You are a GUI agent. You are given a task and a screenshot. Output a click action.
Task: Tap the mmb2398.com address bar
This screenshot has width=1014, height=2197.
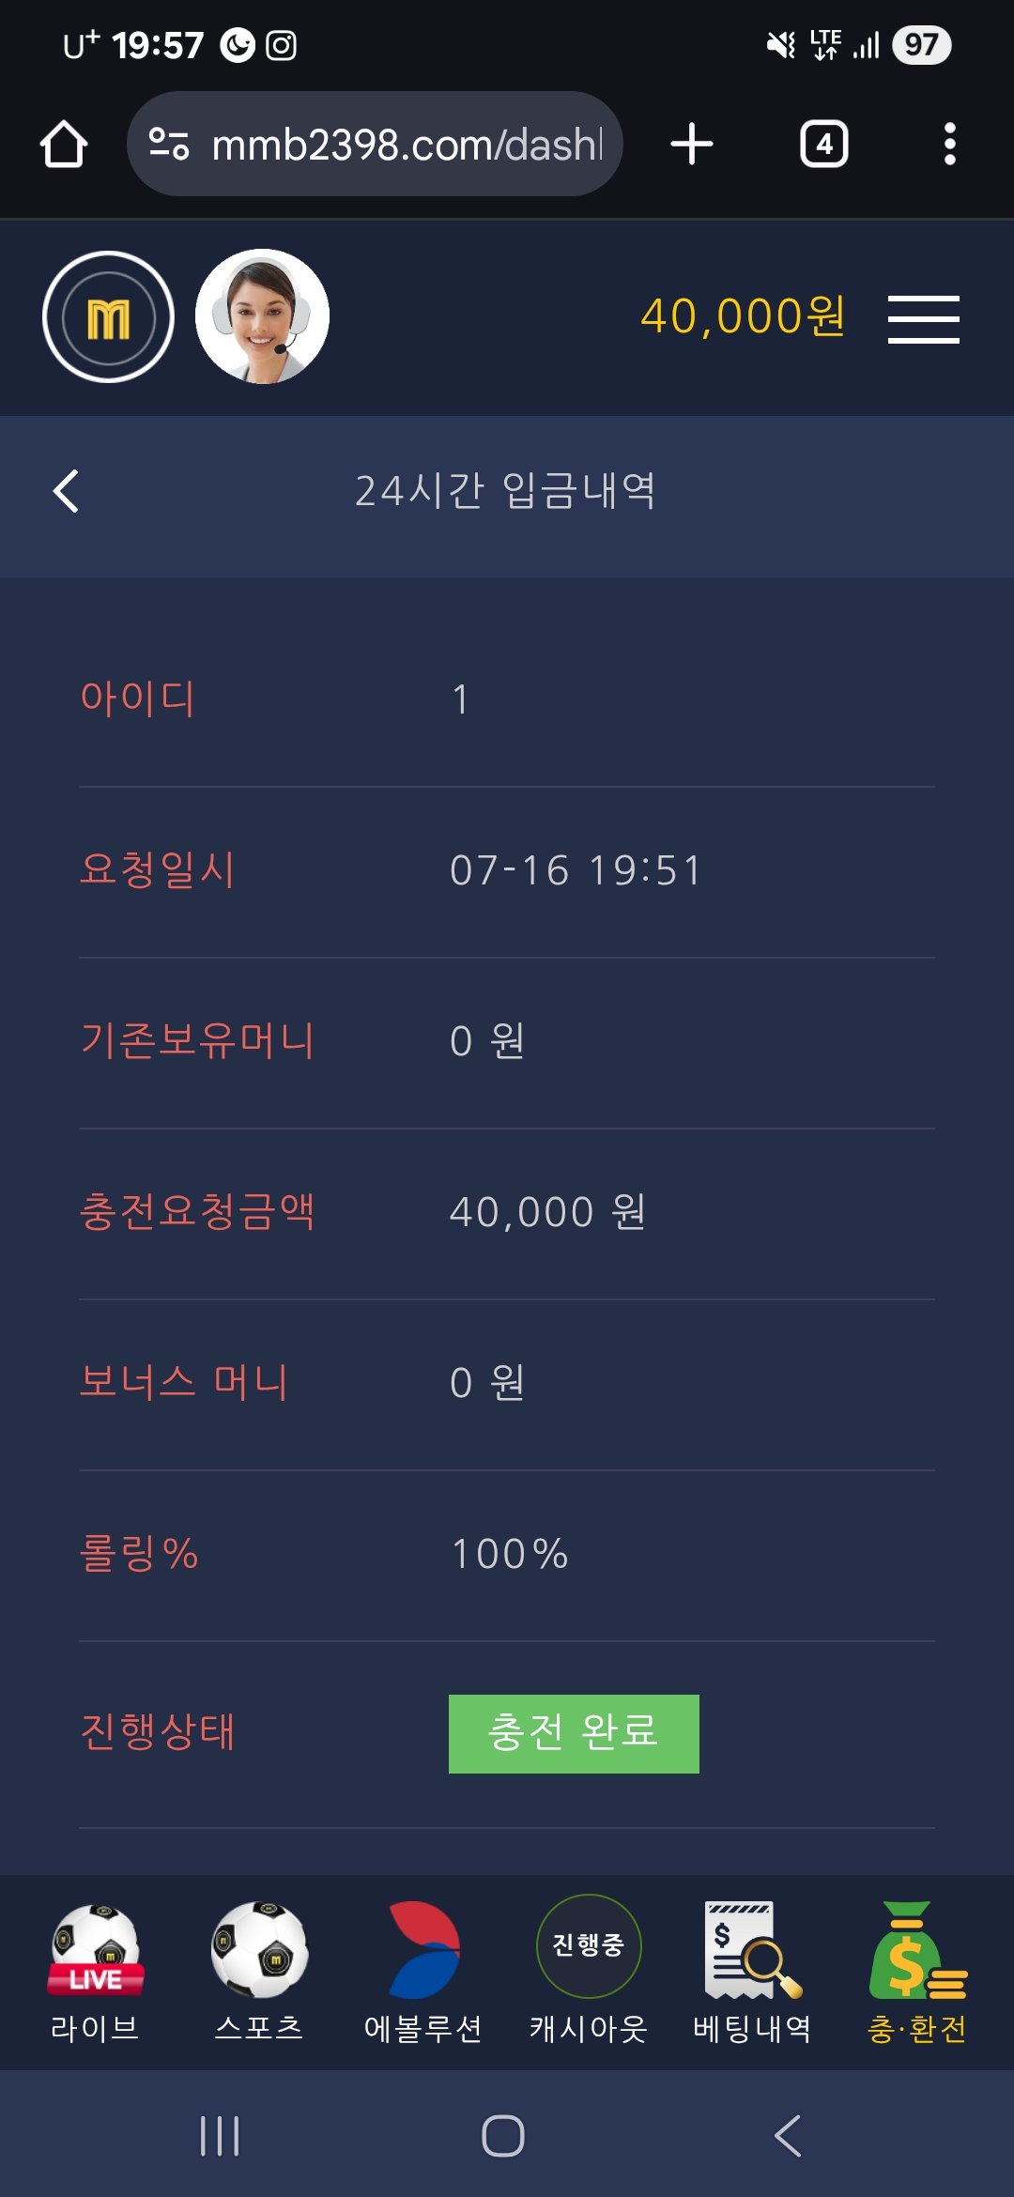[406, 145]
